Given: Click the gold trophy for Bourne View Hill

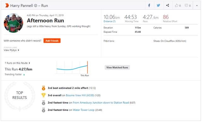Looking at the screenshot, I should tap(44, 95).
